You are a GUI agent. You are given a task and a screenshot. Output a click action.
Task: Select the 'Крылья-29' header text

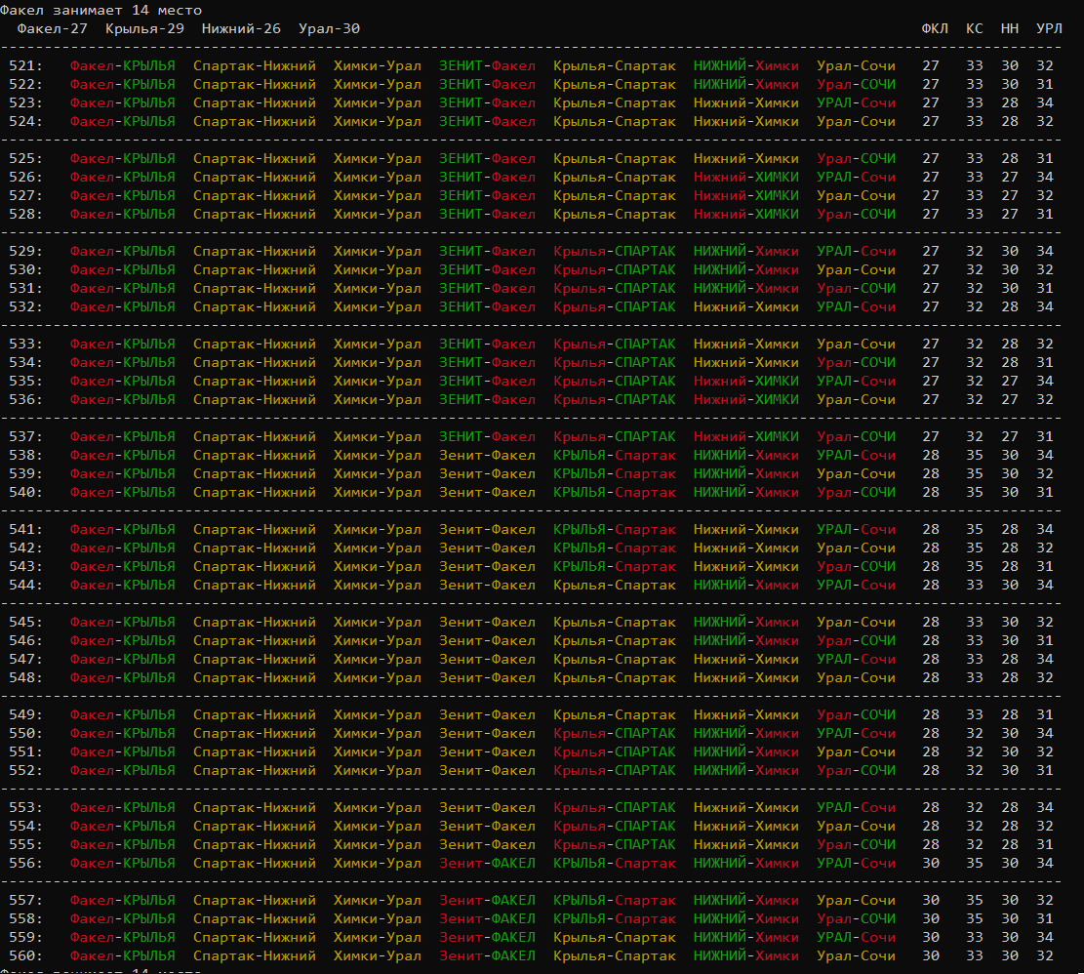pyautogui.click(x=144, y=29)
